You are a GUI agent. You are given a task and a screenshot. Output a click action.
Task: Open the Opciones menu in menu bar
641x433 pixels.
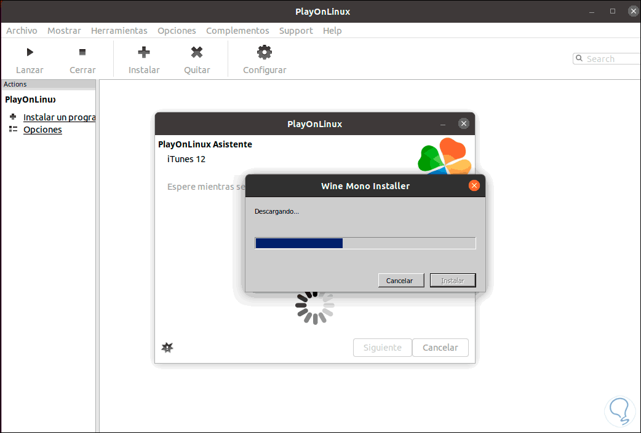pyautogui.click(x=177, y=31)
